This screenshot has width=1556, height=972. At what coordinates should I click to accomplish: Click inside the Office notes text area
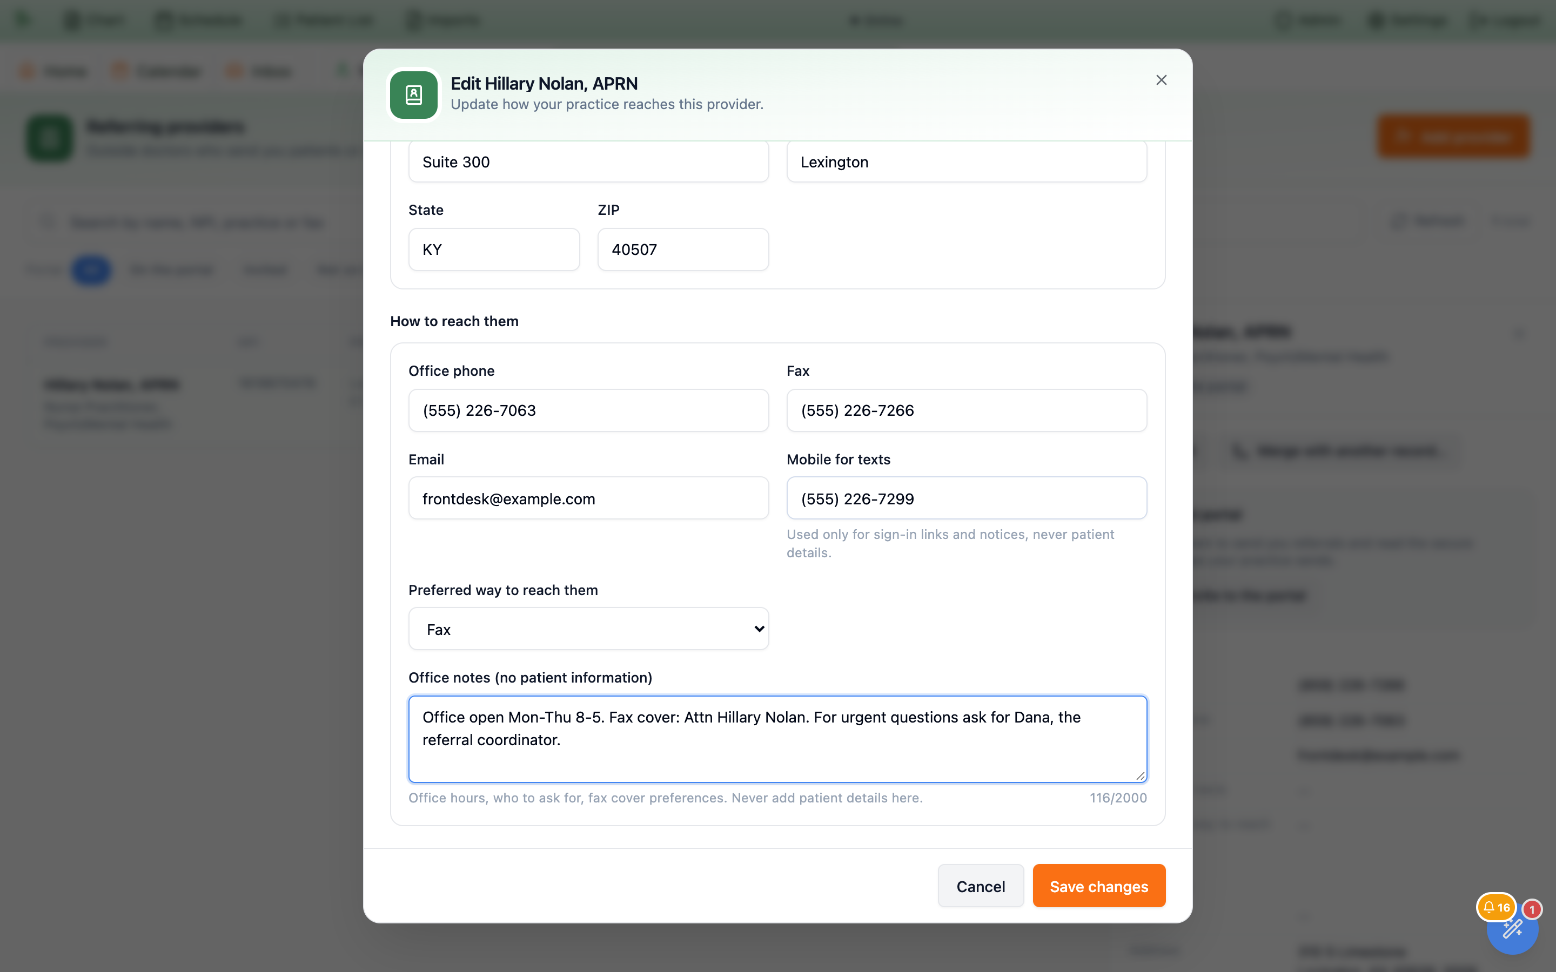click(x=777, y=739)
